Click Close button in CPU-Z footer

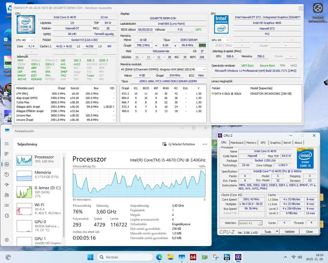[x=309, y=232]
